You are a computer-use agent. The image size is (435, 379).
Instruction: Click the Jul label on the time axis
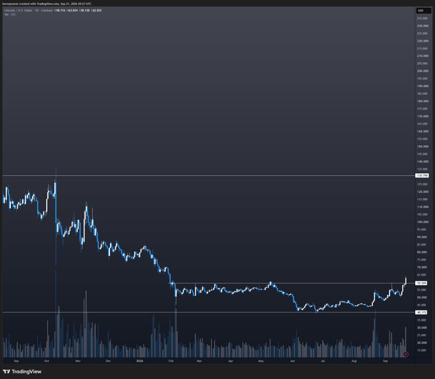[322, 361]
